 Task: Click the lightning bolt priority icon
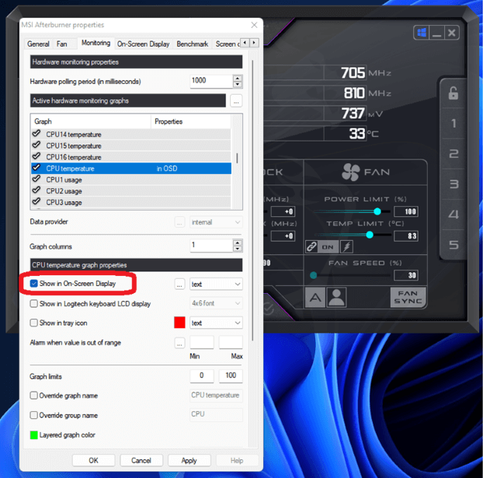click(x=347, y=247)
